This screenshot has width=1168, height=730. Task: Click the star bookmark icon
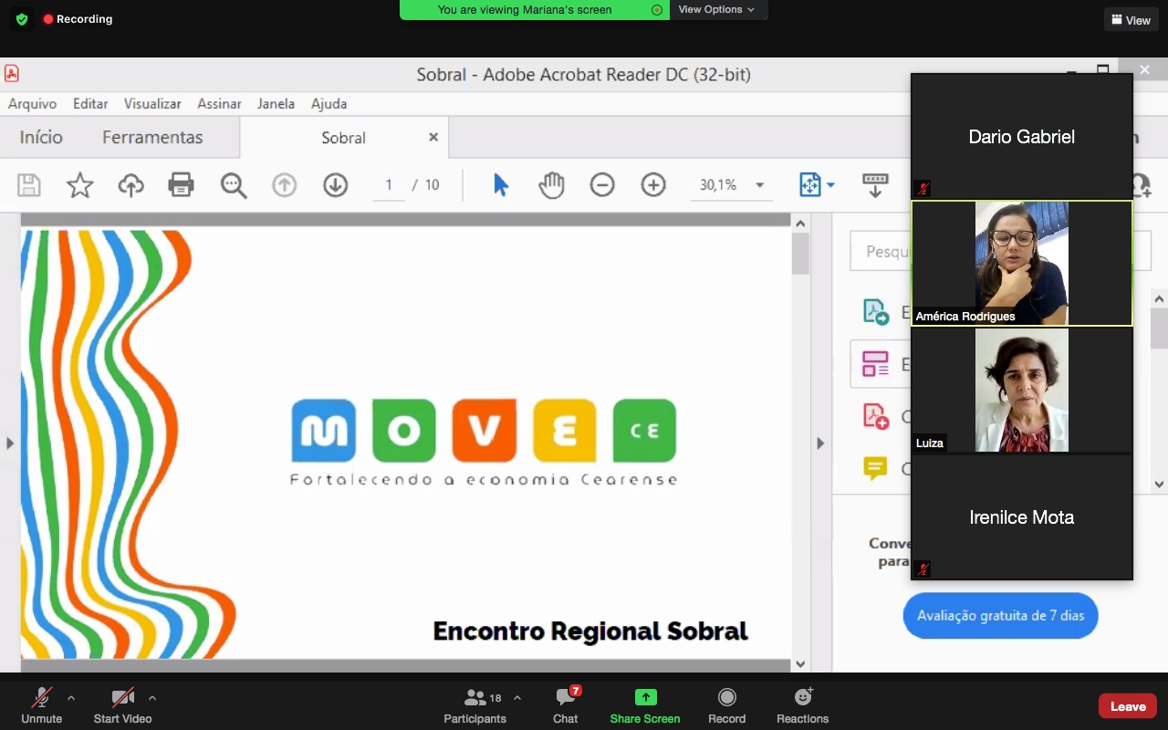[x=80, y=185]
